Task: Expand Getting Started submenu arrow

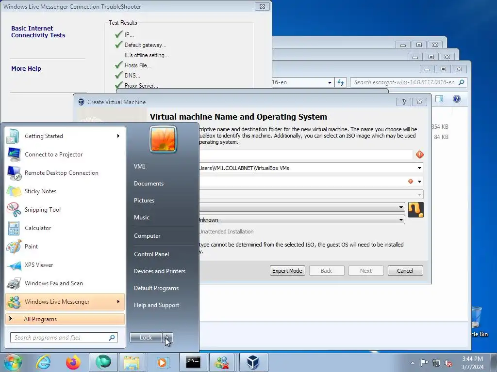Action: coord(118,136)
